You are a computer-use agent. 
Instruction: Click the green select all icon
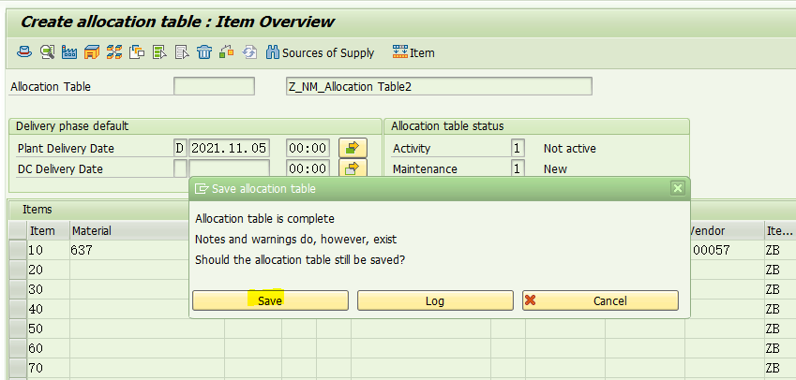pyautogui.click(x=159, y=52)
